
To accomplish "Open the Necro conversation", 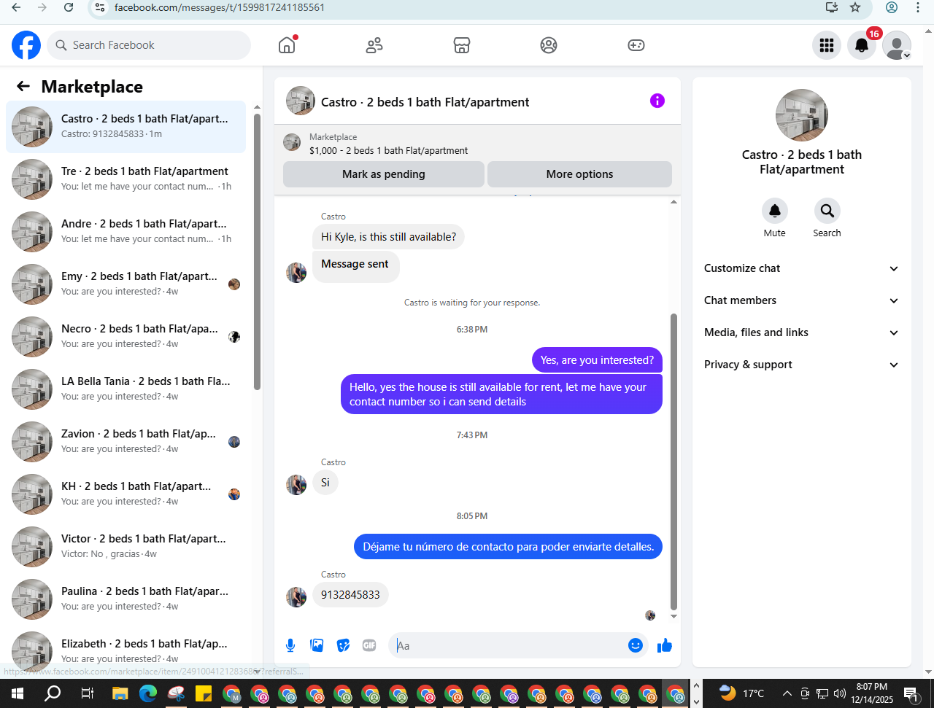I will pos(126,337).
